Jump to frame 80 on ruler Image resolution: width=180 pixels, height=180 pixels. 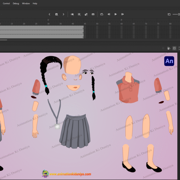click(x=170, y=24)
